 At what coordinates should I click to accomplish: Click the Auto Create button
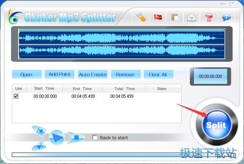pos(92,75)
